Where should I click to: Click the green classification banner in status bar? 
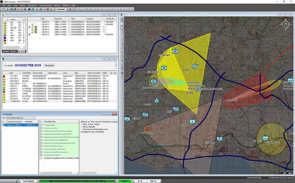point(77,181)
